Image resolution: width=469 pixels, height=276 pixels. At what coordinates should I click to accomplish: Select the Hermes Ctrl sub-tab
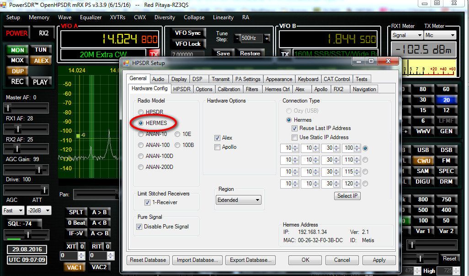[x=277, y=89]
